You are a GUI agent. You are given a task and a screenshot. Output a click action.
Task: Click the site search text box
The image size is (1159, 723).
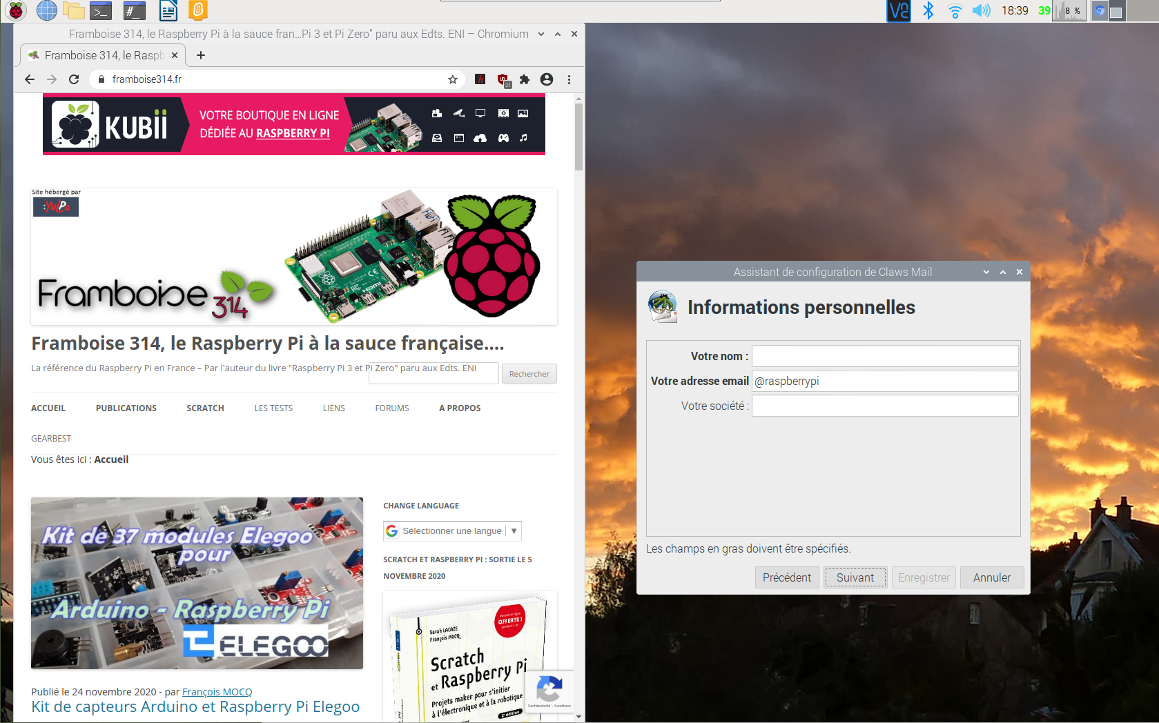coord(434,373)
